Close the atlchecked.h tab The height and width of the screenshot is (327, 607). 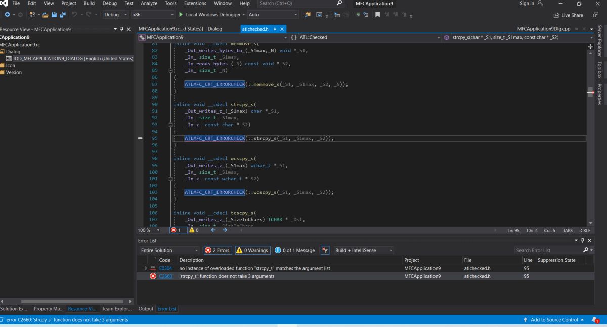pyautogui.click(x=282, y=29)
